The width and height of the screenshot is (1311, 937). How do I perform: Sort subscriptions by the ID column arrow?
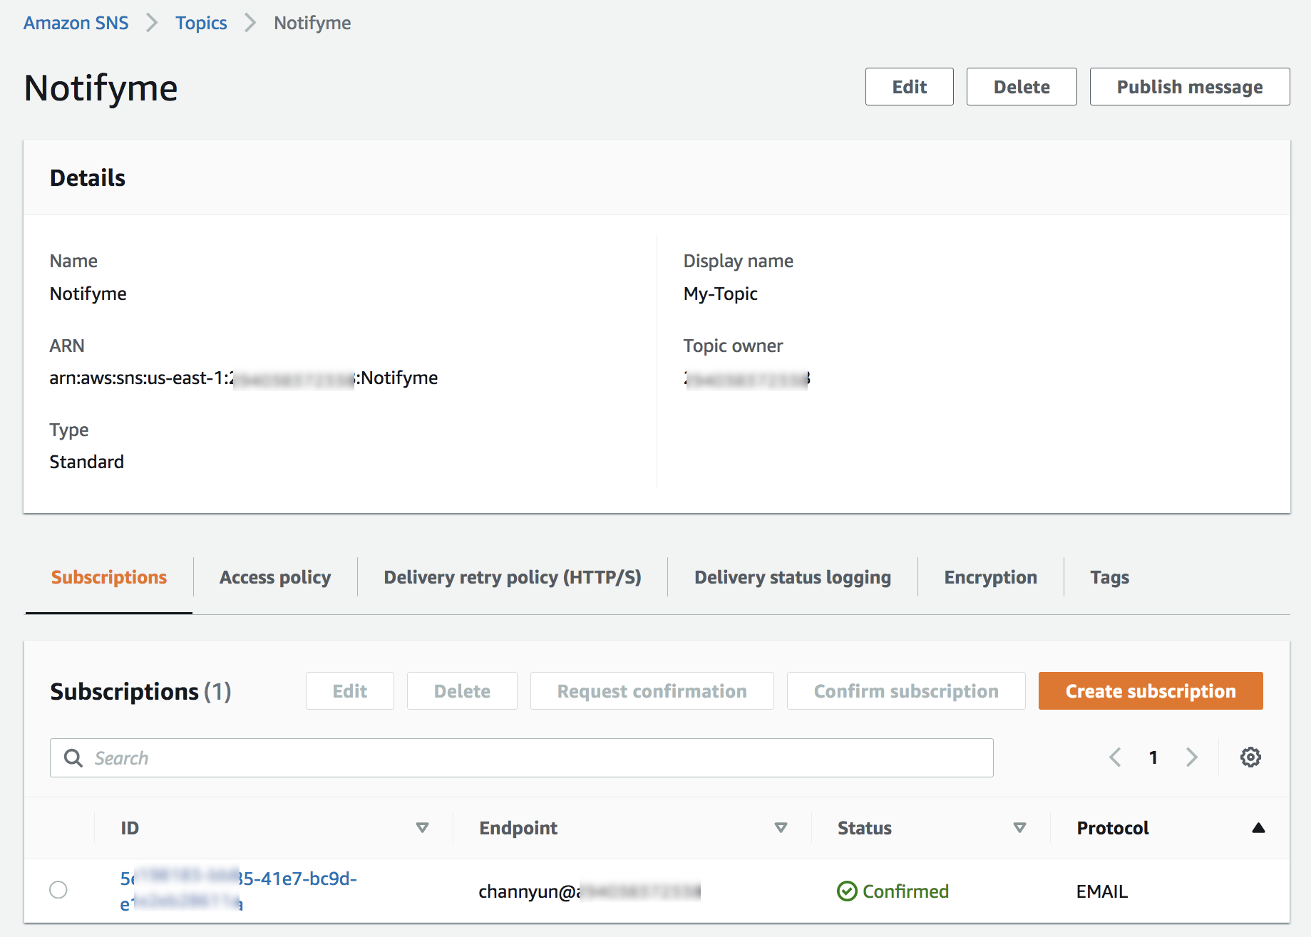422,828
